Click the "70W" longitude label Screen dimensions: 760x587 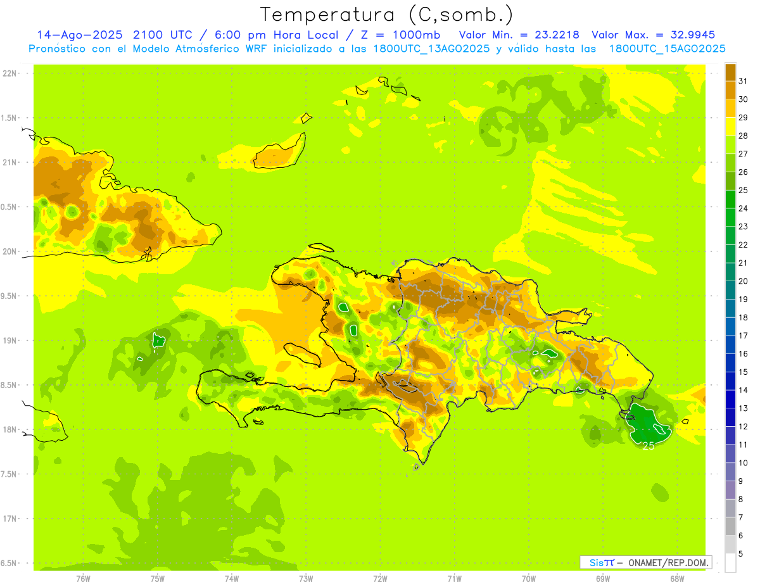tap(528, 579)
